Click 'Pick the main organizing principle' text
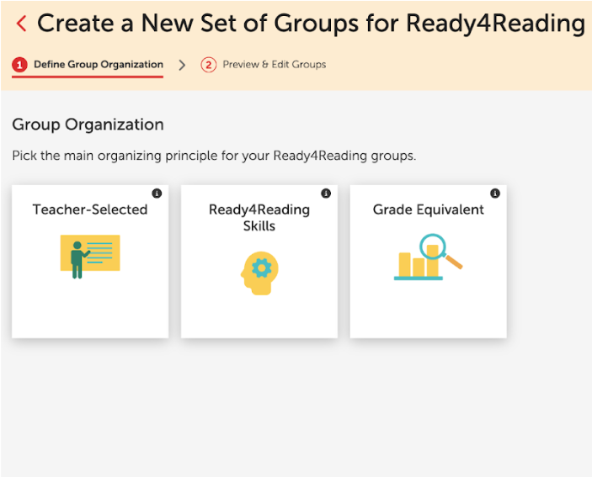 214,156
